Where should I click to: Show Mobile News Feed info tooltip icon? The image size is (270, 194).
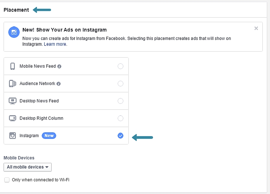(59, 66)
